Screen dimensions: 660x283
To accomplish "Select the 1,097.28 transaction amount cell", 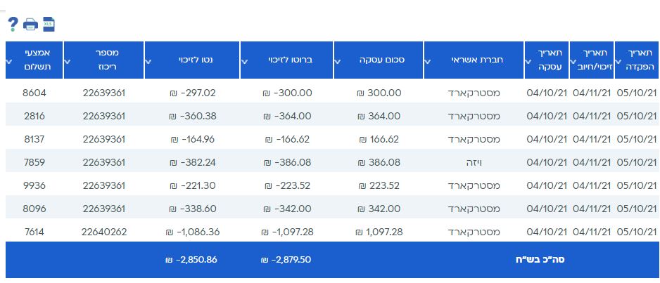I will coord(379,232).
